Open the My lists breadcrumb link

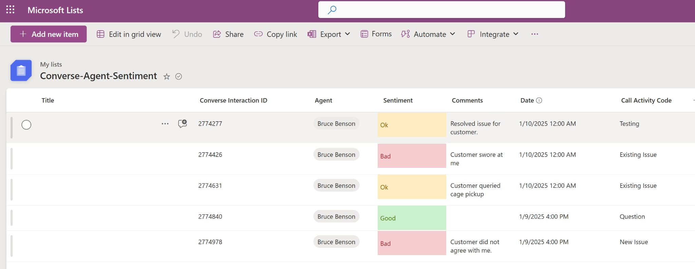51,65
